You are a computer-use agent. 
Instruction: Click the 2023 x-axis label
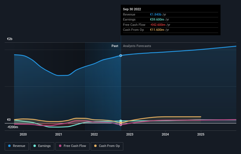click(130, 135)
